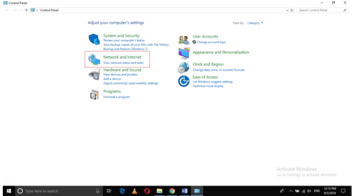Click the Change account type link
Screen dimensions: 352x196
click(x=211, y=42)
